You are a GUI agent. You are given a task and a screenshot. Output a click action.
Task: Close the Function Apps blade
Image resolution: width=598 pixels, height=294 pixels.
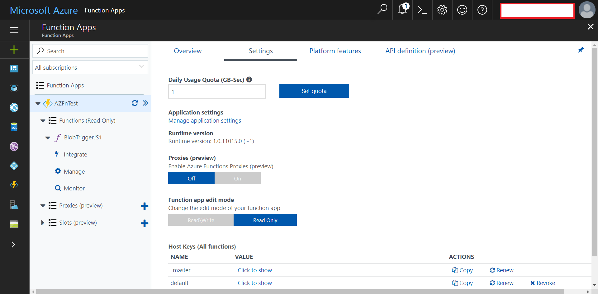590,27
